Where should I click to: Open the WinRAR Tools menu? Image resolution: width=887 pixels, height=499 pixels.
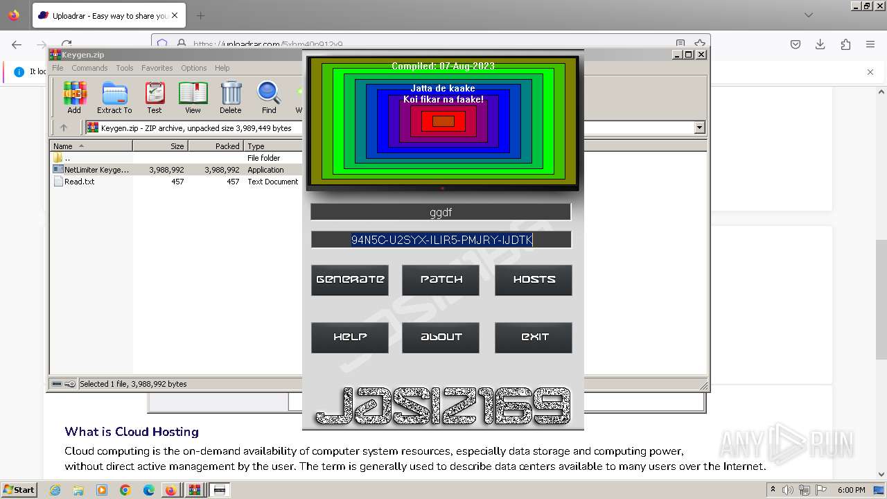coord(125,68)
